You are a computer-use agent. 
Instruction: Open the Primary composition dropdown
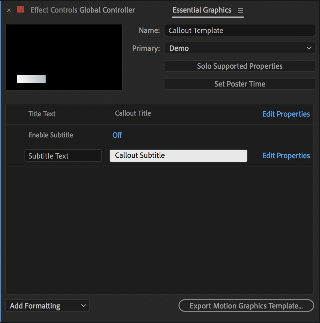240,48
